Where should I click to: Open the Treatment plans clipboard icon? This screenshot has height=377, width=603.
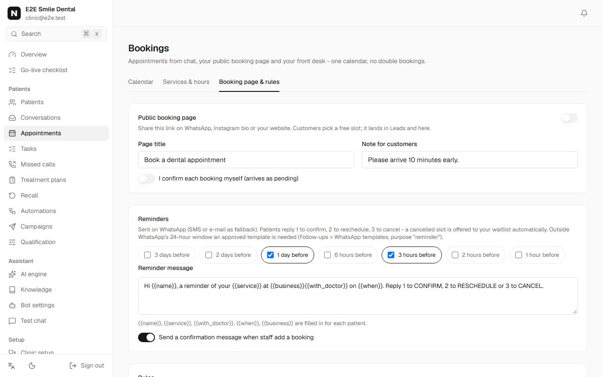(x=12, y=180)
